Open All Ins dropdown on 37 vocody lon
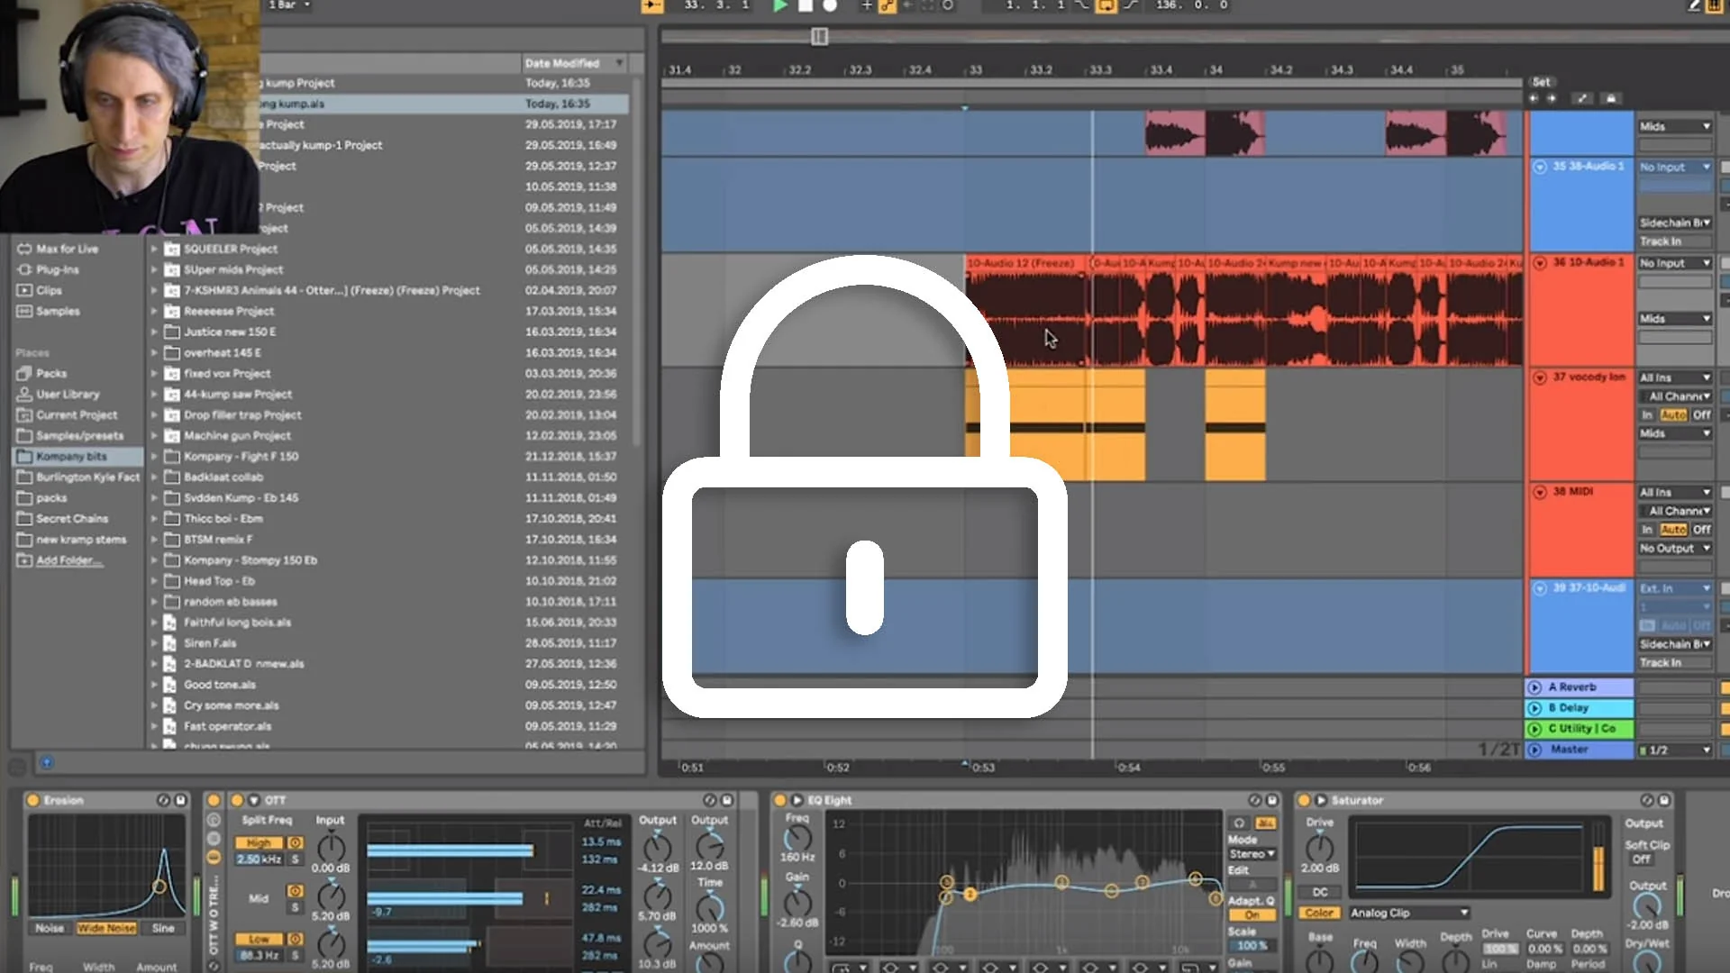The width and height of the screenshot is (1730, 973). point(1675,378)
